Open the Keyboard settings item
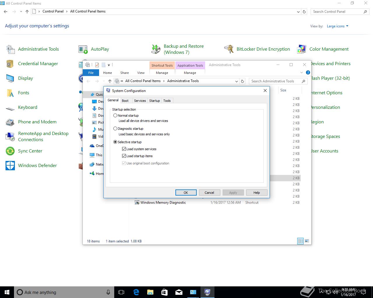This screenshot has width=373, height=298. pos(22,107)
